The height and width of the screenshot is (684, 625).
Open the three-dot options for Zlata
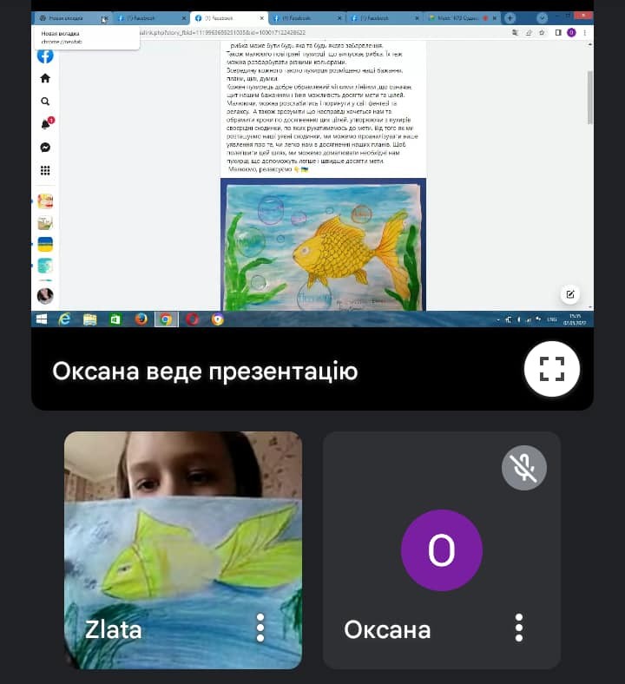tap(260, 628)
